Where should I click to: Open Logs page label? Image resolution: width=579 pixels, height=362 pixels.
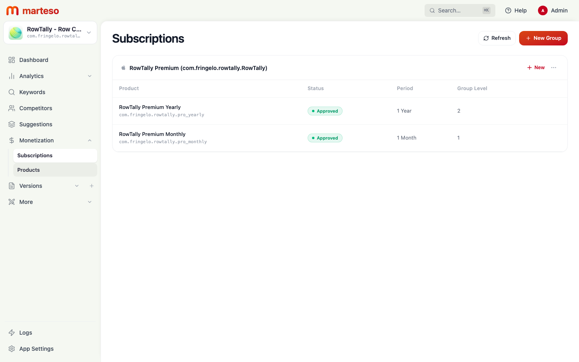[26, 333]
